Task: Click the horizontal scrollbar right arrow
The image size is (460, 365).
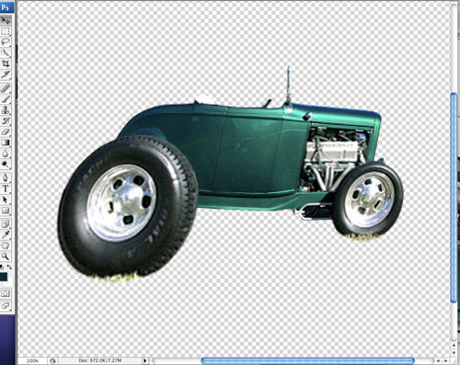Action: (x=446, y=361)
